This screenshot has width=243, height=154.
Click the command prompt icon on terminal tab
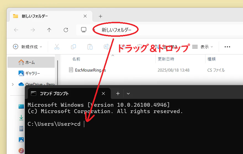(33, 93)
